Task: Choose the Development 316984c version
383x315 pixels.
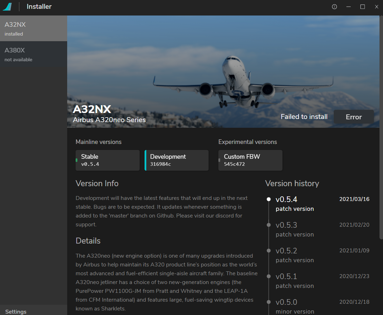Action: (x=177, y=160)
